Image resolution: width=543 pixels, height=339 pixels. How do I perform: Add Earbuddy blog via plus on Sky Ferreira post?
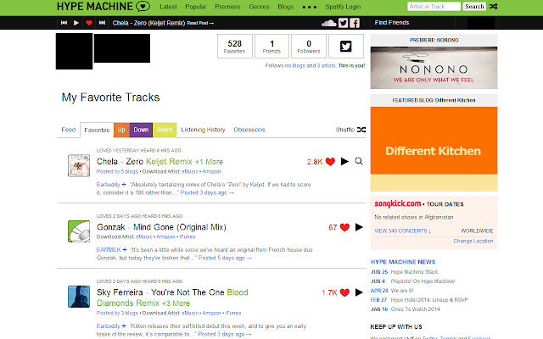point(124,325)
